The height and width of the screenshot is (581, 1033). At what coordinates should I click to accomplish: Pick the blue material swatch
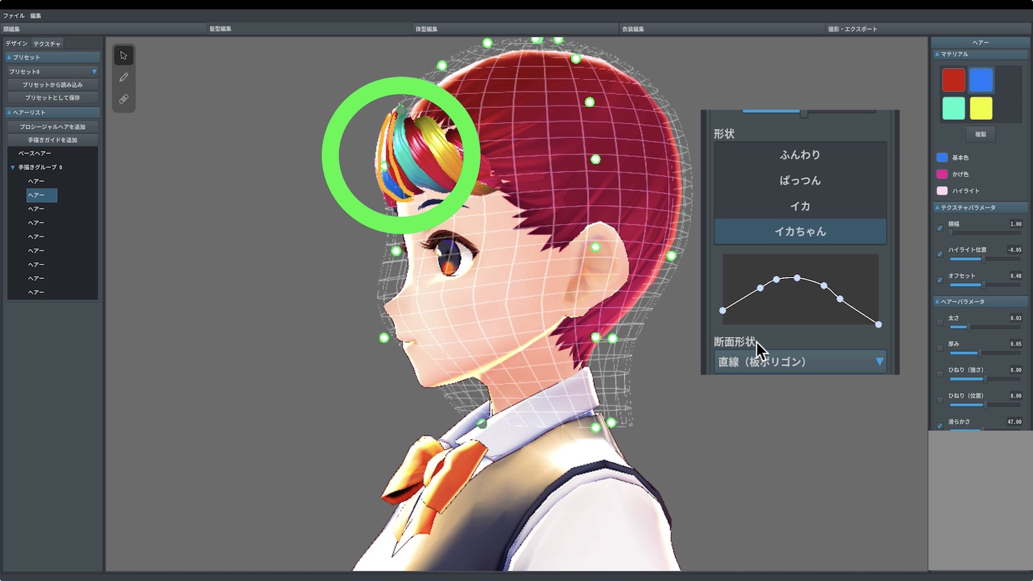tap(981, 80)
